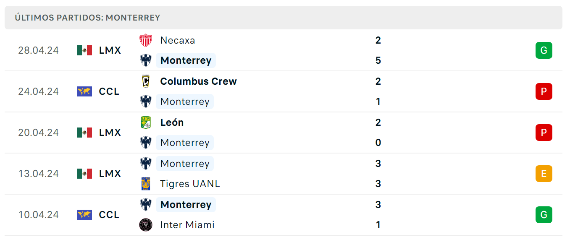The image size is (570, 242).
Task: Click Monterrey crest in the 28.04.24 match
Action: coord(146,60)
